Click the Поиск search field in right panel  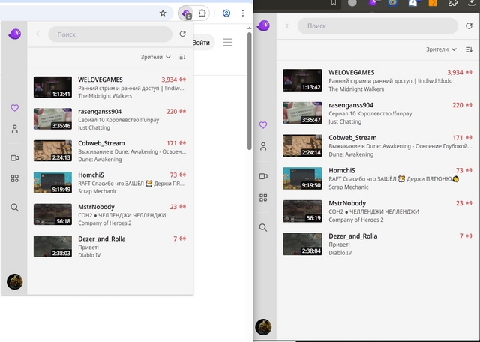[x=376, y=26]
